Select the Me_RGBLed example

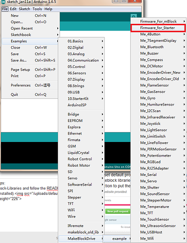(x=158, y=162)
